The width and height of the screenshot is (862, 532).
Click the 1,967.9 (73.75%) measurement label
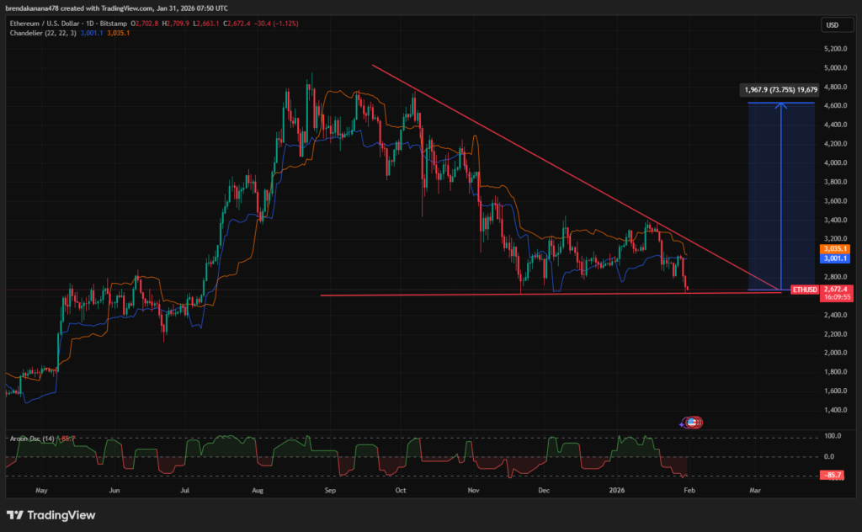[x=780, y=89]
